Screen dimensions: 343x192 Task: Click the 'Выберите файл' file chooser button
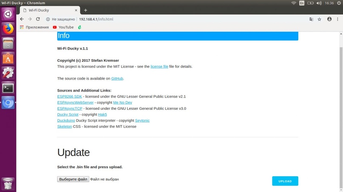[73, 179]
